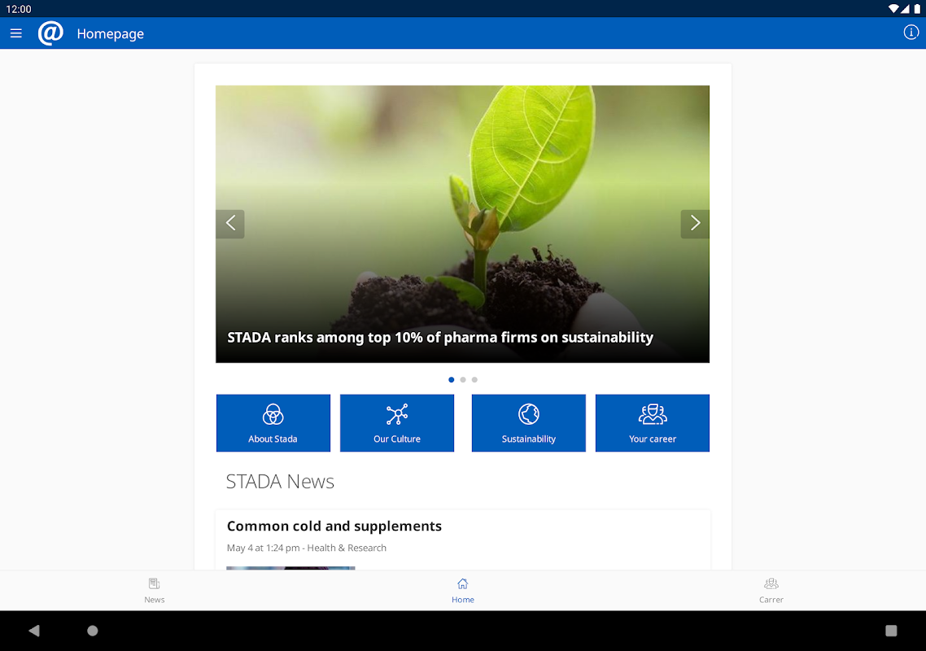Click the May 4 Health & Research line
Viewport: 926px width, 651px height.
coord(307,548)
